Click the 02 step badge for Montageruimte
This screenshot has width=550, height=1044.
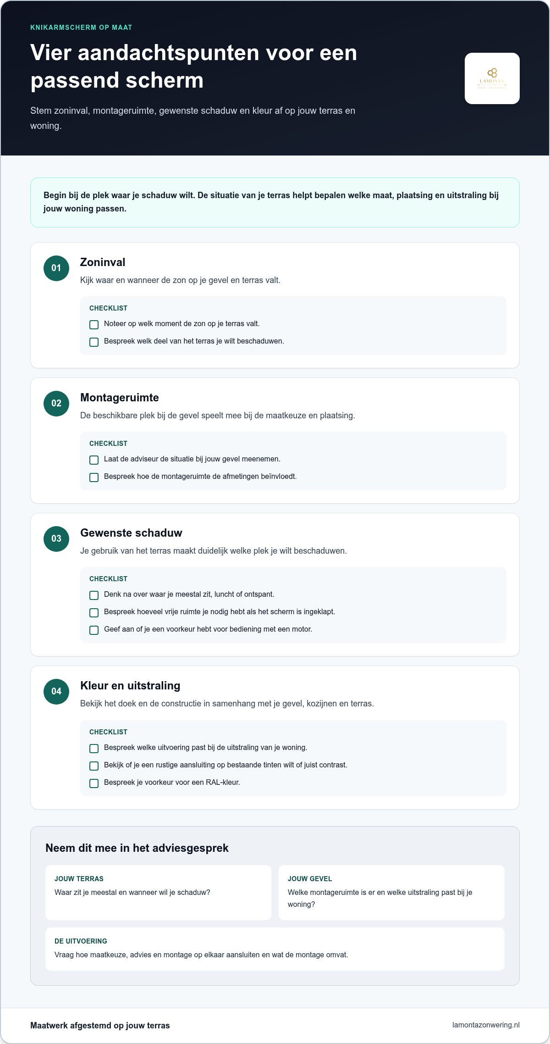pyautogui.click(x=56, y=404)
